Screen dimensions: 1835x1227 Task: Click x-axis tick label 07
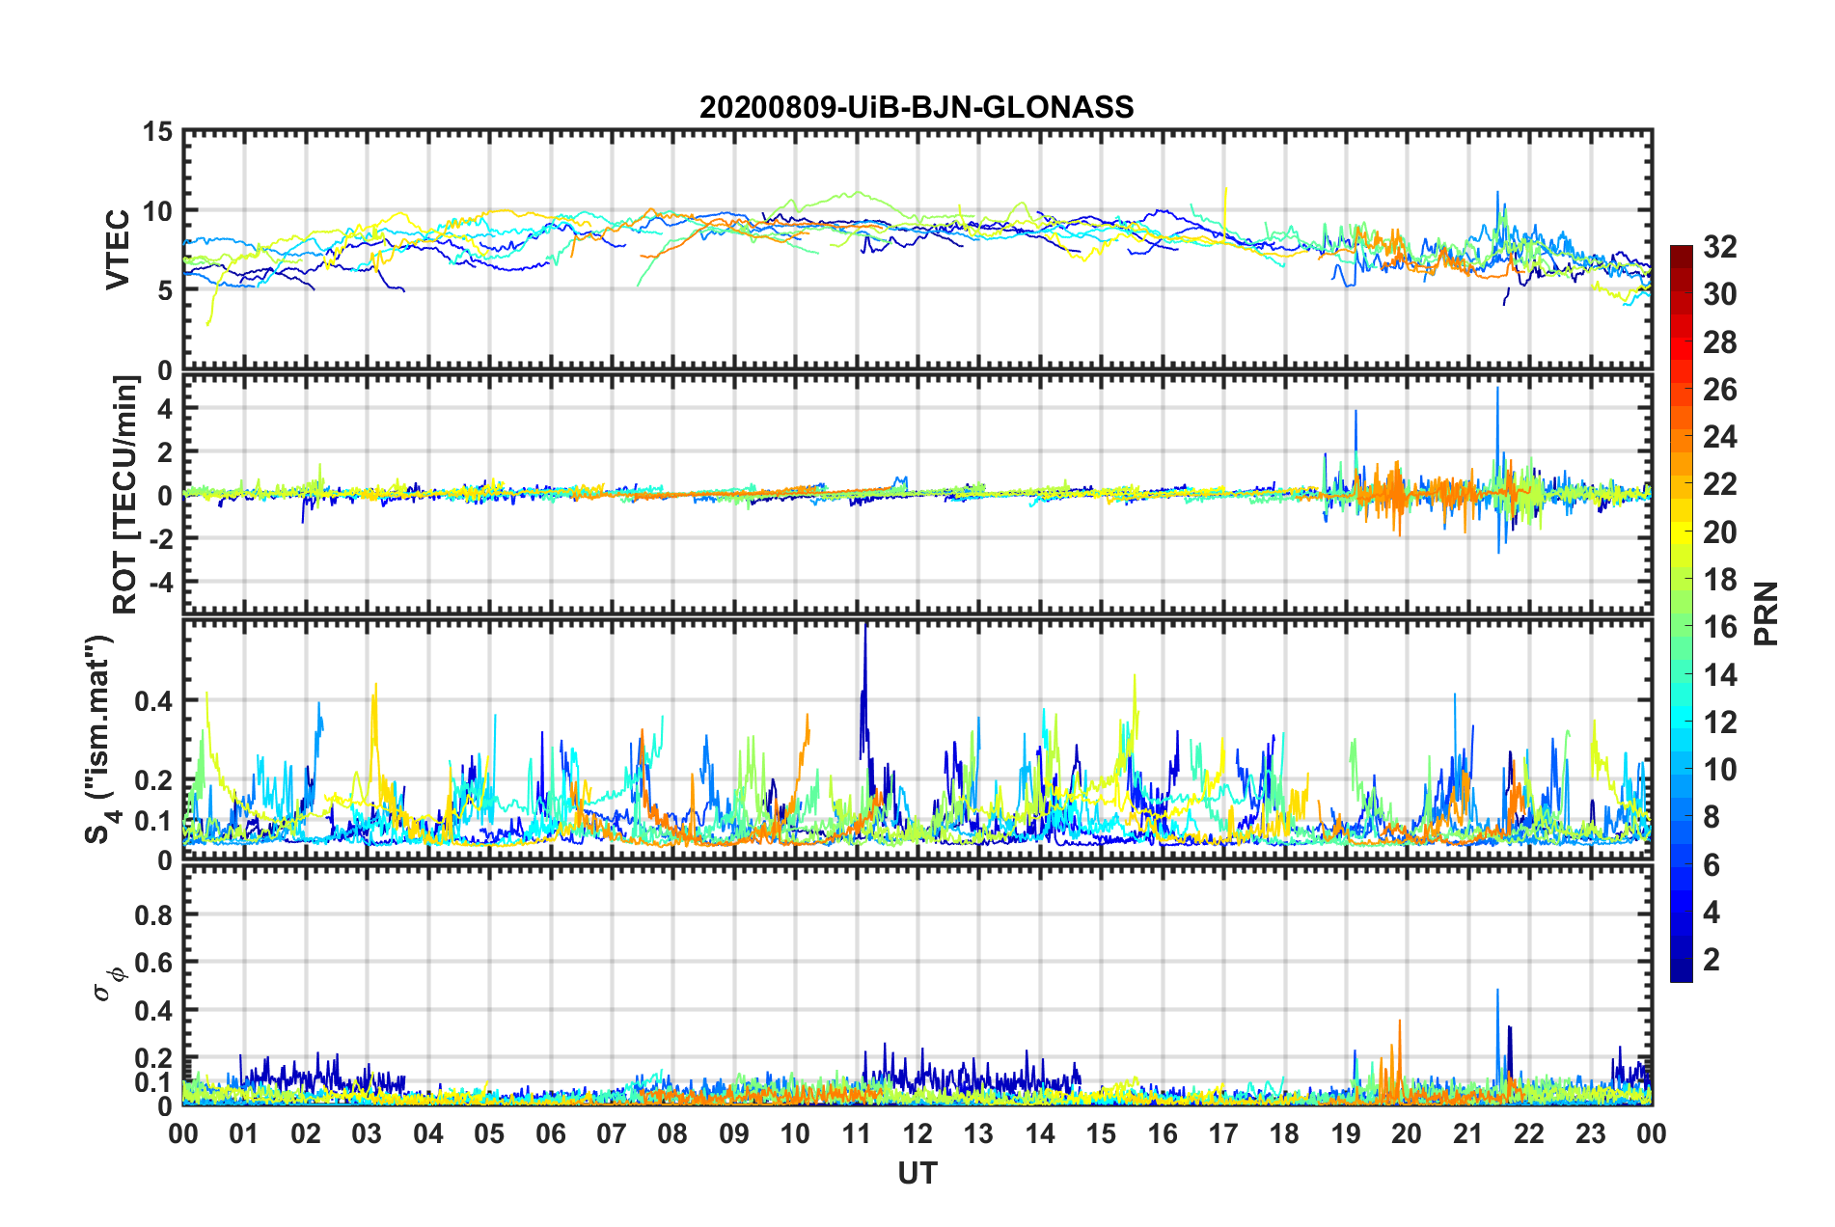612,1133
